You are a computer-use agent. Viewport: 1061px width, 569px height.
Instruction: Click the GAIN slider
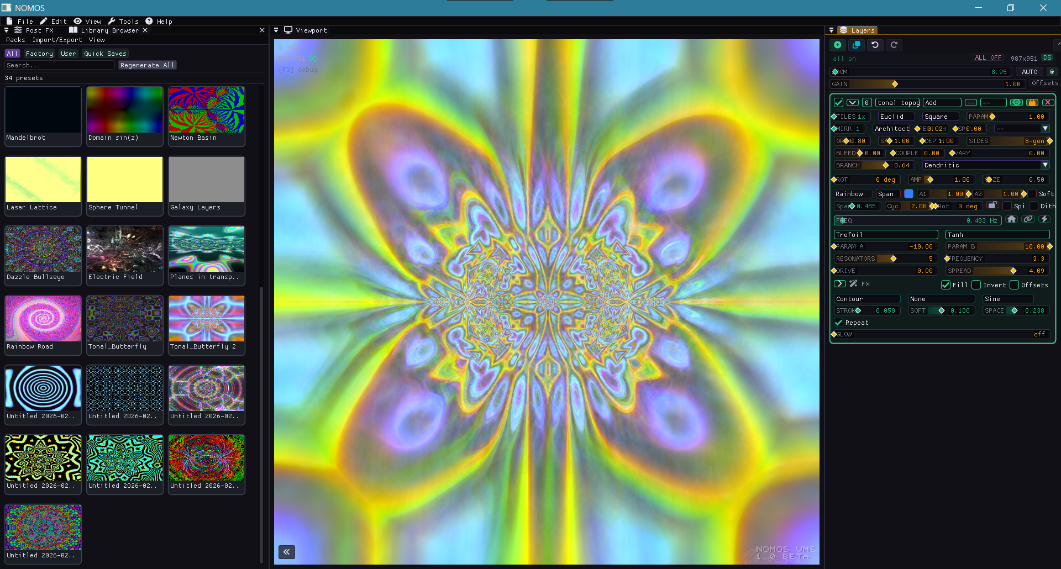coord(927,84)
